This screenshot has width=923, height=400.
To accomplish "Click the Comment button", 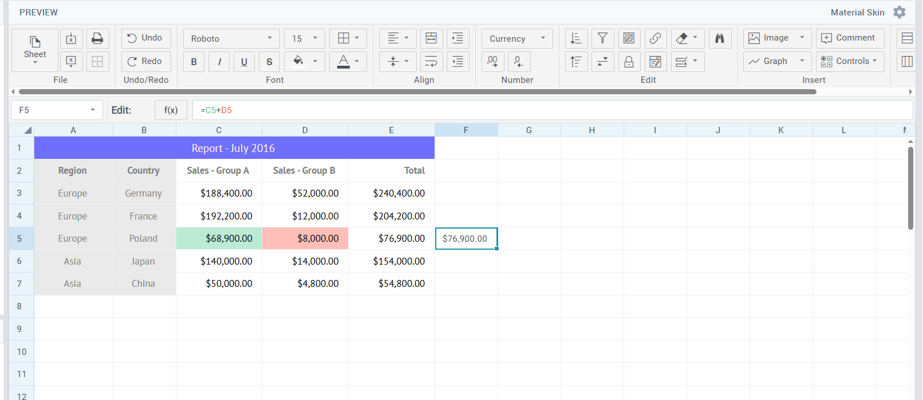I will pos(850,38).
